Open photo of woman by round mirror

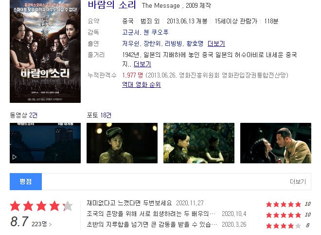[x=199, y=143]
